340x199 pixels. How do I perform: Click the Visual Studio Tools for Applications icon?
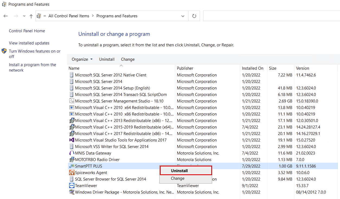point(72,140)
